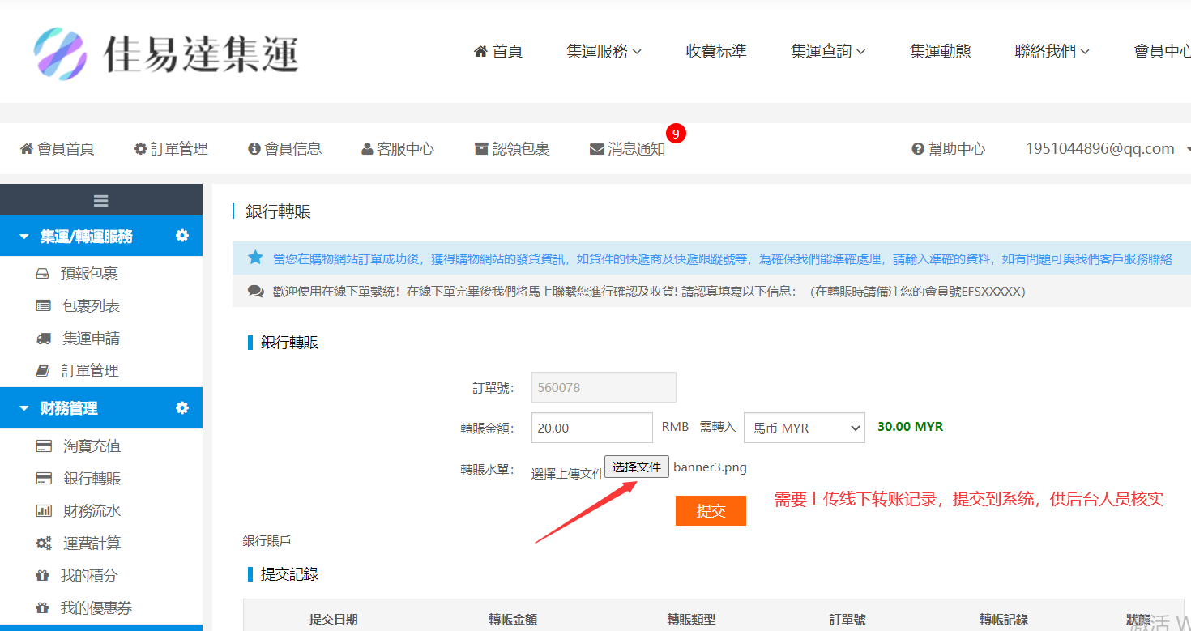The image size is (1191, 631).
Task: Open 首頁 in the top navigation
Action: pos(498,52)
